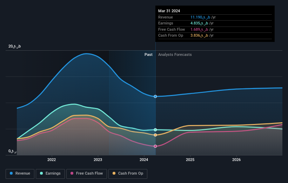Click the orange Cash From Op data point
288x183 pixels.
pyautogui.click(x=155, y=135)
